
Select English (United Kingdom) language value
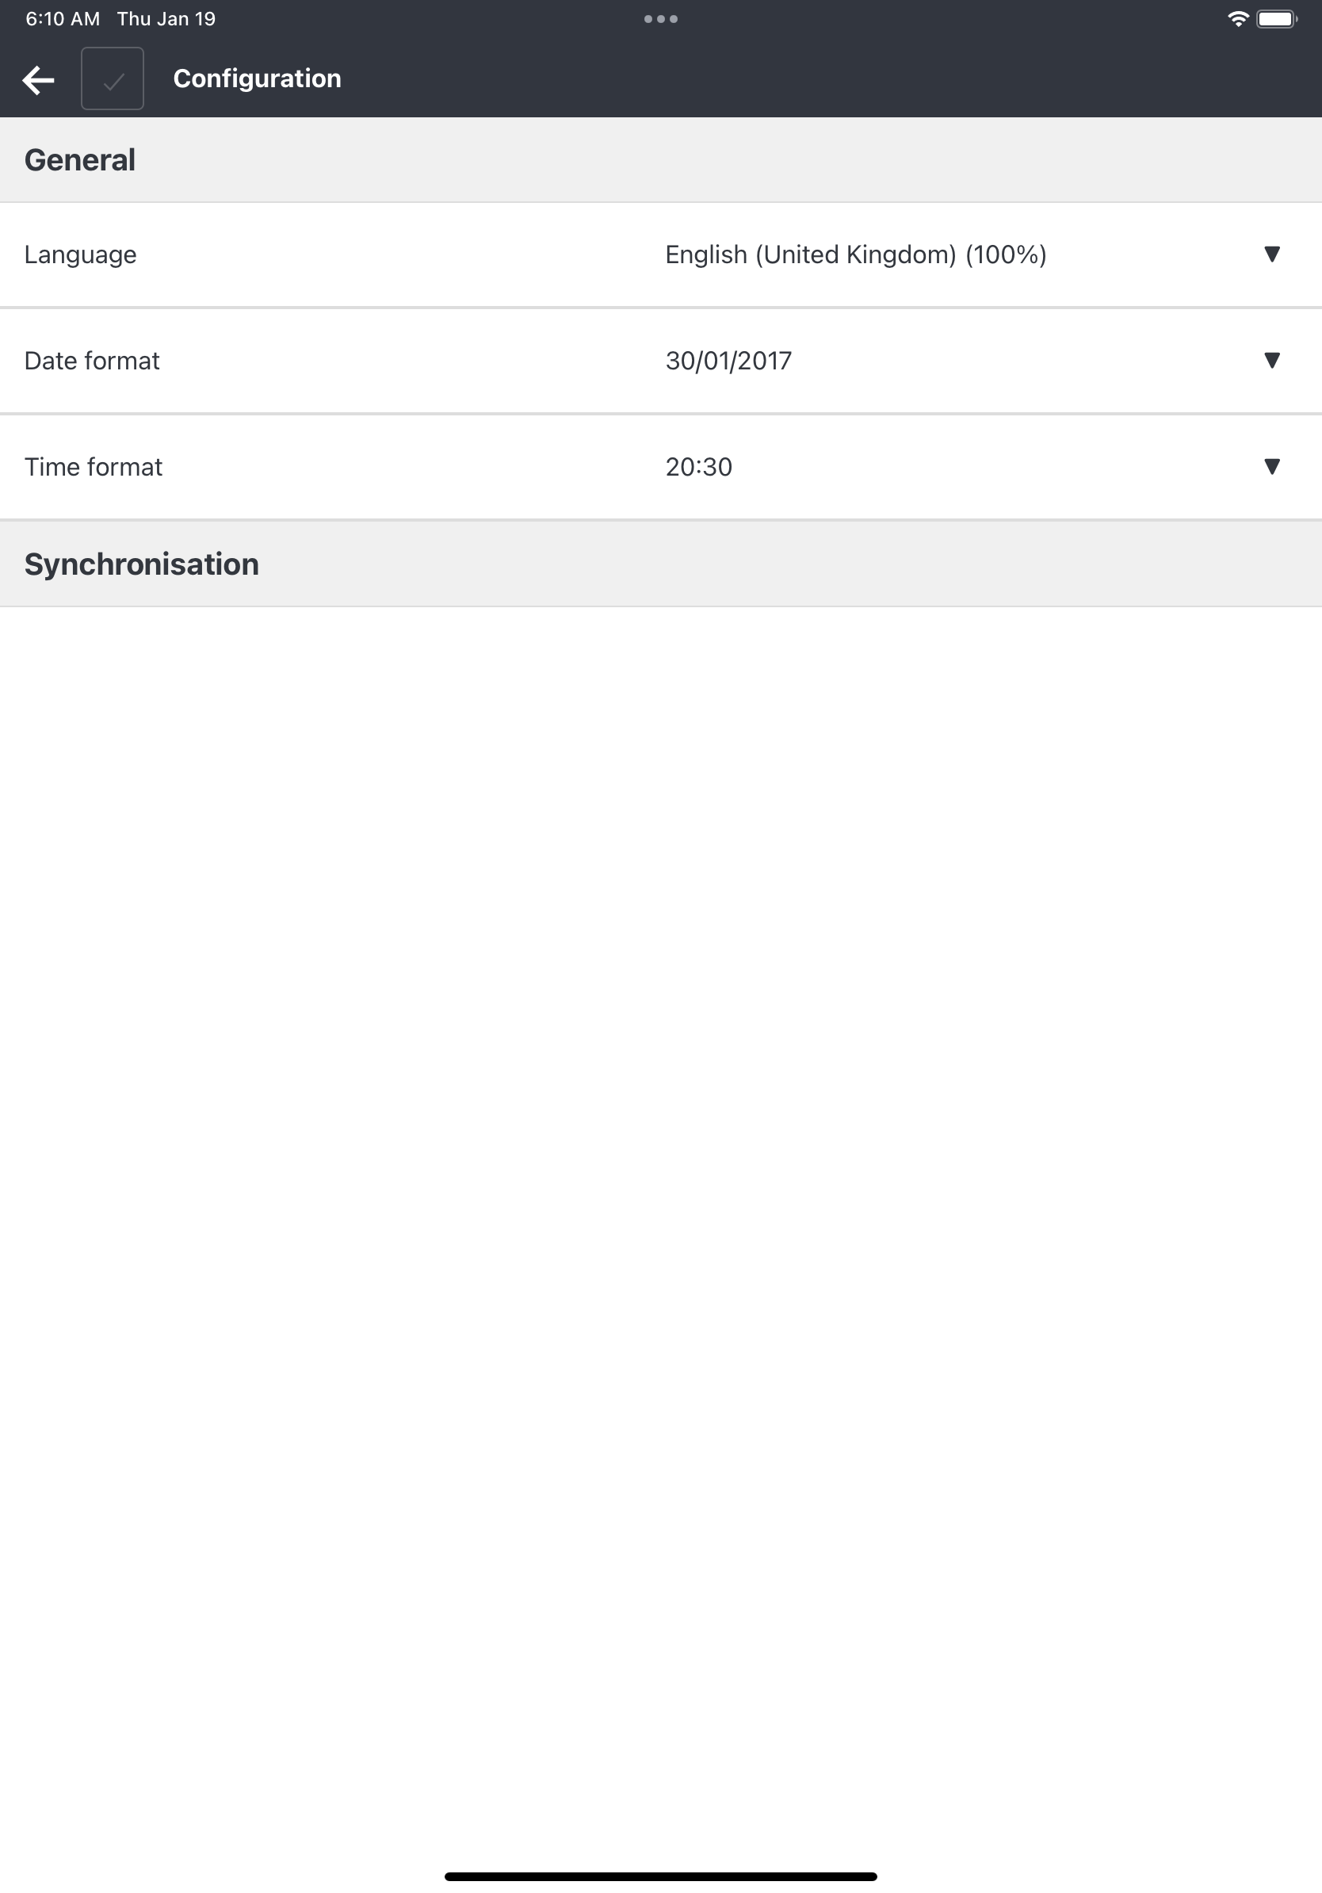coord(854,254)
